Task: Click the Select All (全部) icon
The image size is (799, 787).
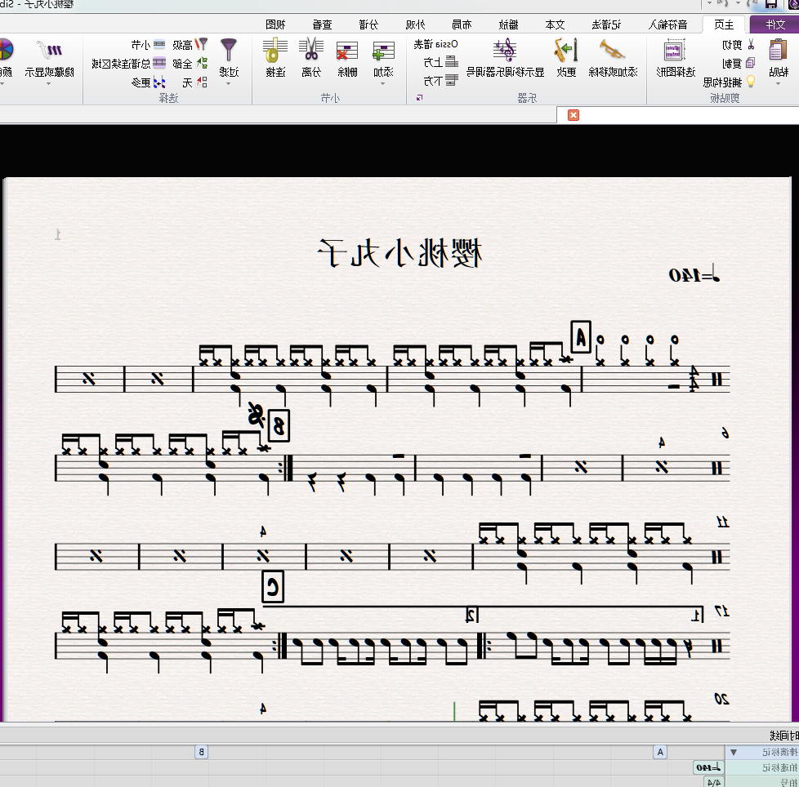Action: coord(203,63)
